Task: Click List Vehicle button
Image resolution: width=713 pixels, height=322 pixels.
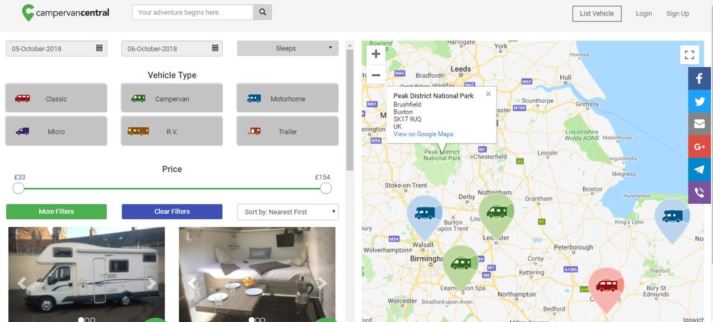Action: click(x=597, y=14)
